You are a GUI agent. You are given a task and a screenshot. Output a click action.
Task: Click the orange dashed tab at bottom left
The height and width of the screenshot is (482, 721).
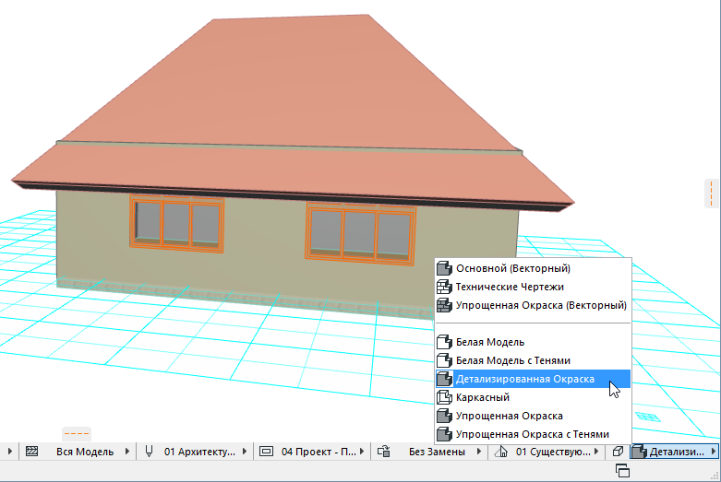pyautogui.click(x=77, y=434)
